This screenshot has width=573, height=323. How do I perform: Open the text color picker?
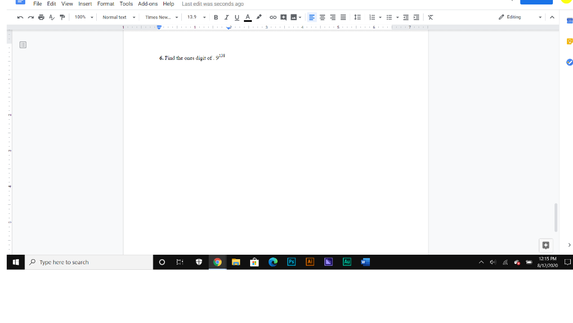coord(247,17)
